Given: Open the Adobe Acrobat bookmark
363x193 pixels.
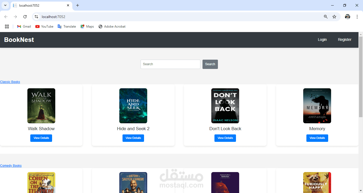Looking at the screenshot, I should 112,27.
